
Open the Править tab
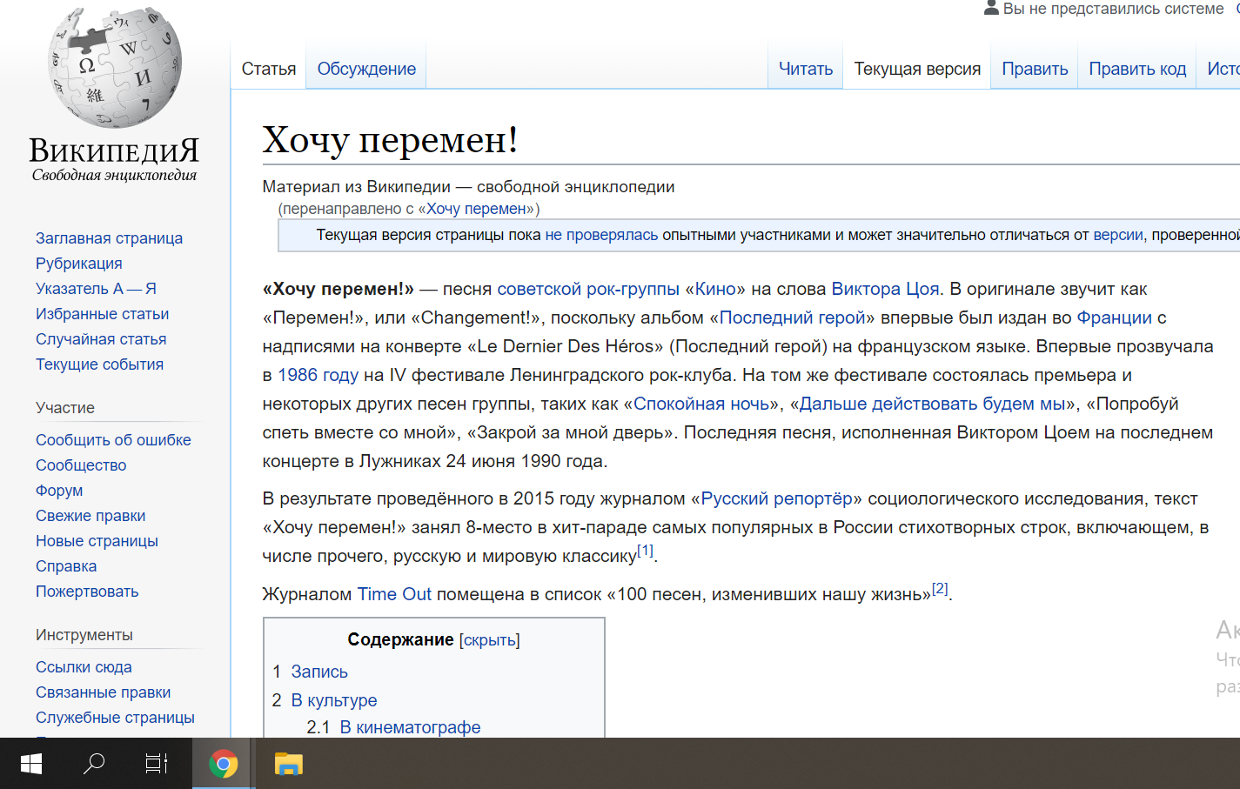1035,69
